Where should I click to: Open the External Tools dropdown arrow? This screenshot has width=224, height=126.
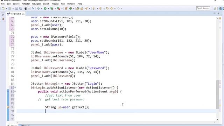coord(62,8)
